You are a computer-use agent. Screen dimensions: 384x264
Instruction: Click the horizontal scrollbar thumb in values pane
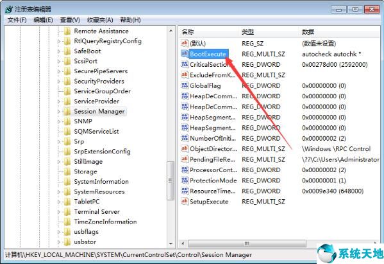click(247, 243)
